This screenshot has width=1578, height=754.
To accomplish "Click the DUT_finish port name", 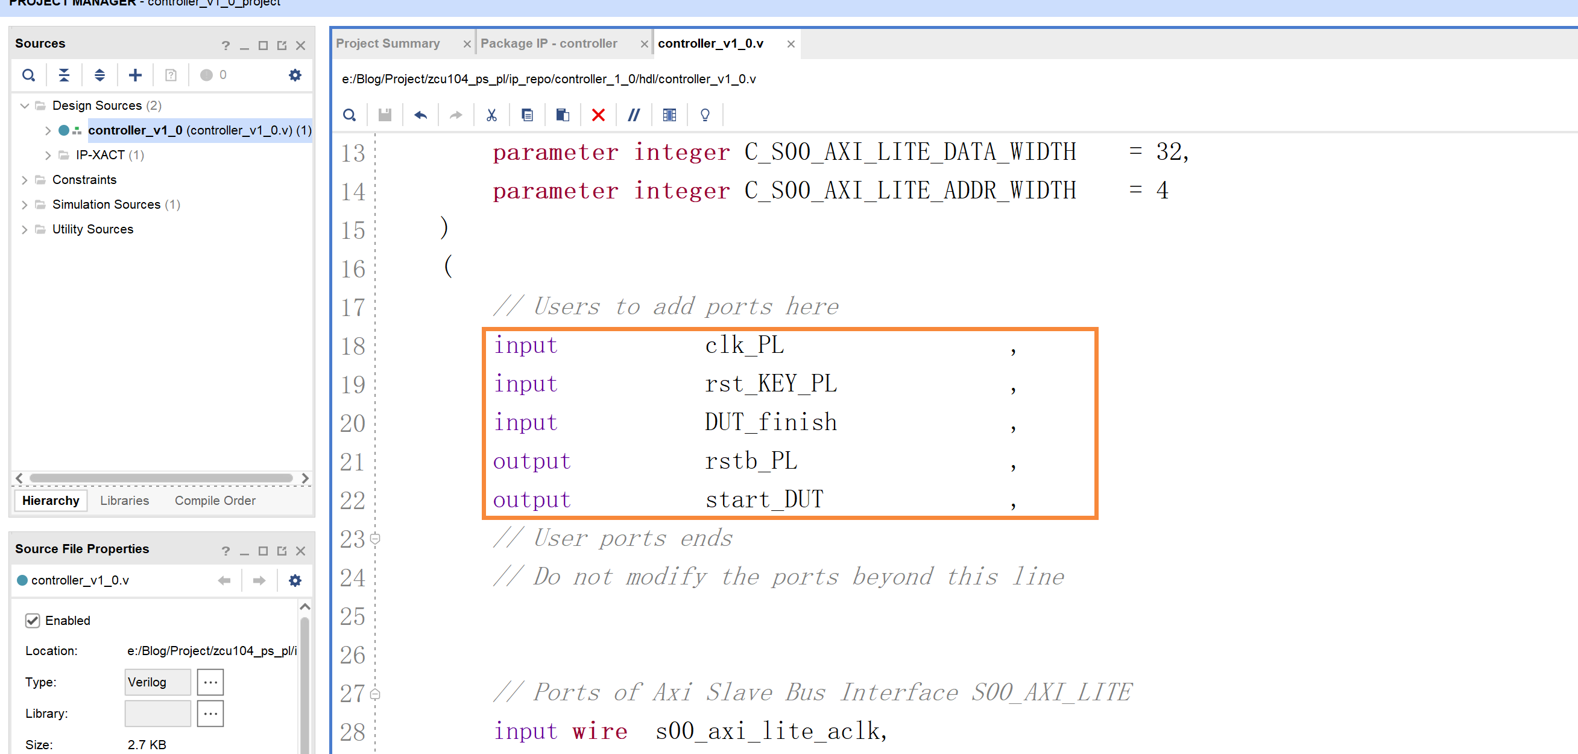I will 771,422.
